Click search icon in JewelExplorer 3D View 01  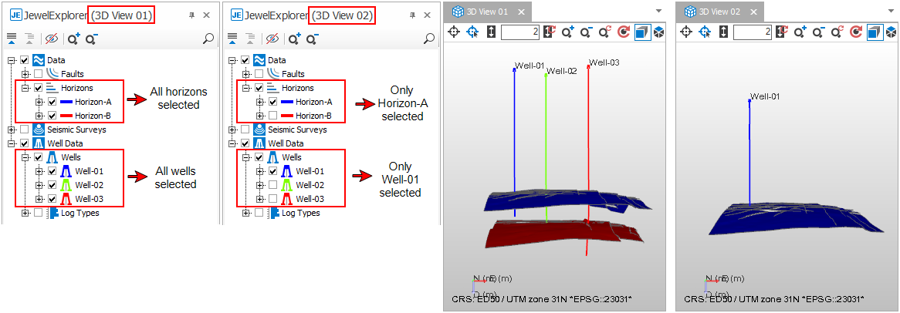click(208, 39)
